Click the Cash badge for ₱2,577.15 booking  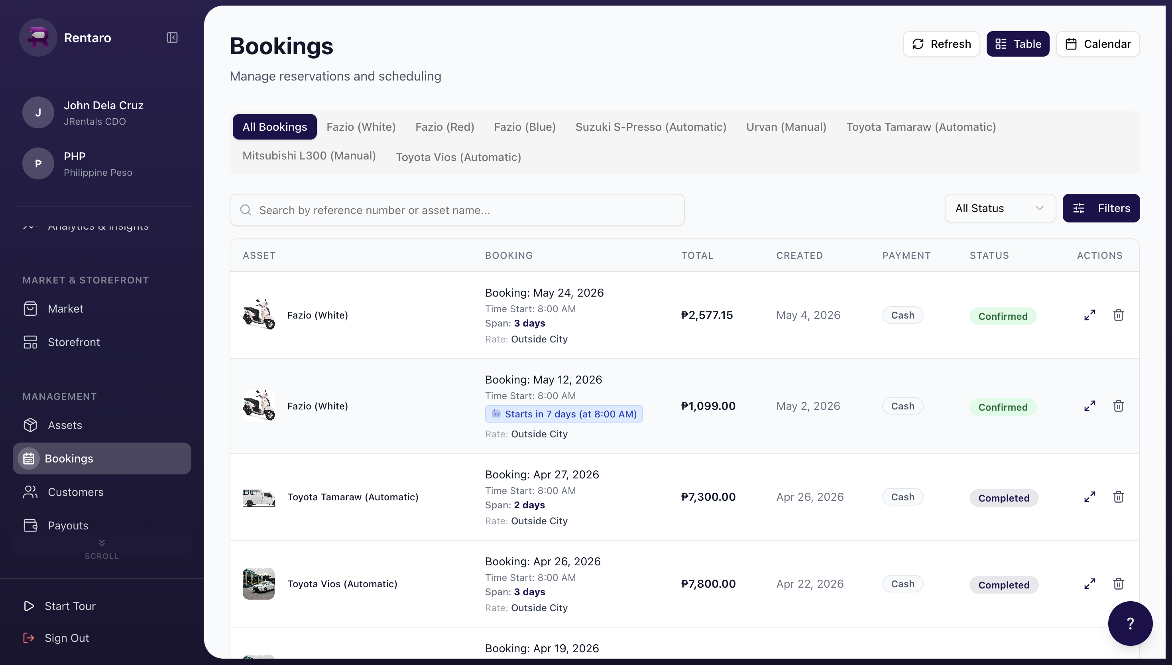[903, 315]
